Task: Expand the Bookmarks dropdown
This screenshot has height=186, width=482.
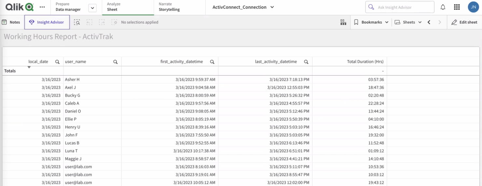Action: [371, 22]
